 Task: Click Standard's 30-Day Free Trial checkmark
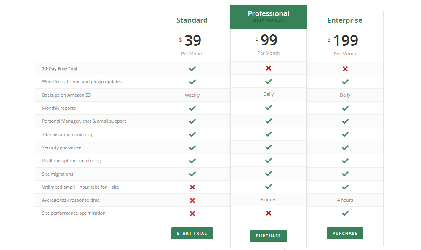192,68
